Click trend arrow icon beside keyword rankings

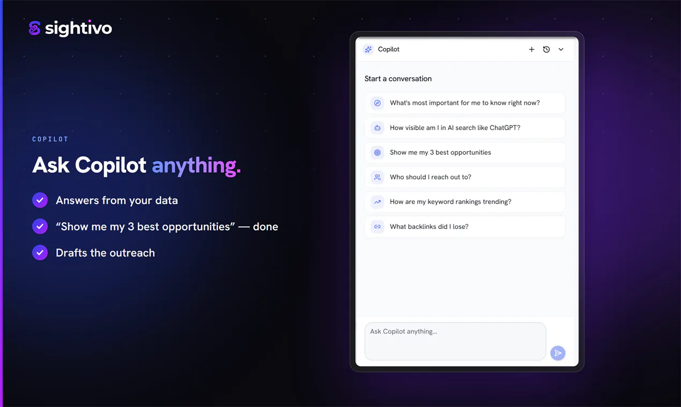pyautogui.click(x=377, y=202)
